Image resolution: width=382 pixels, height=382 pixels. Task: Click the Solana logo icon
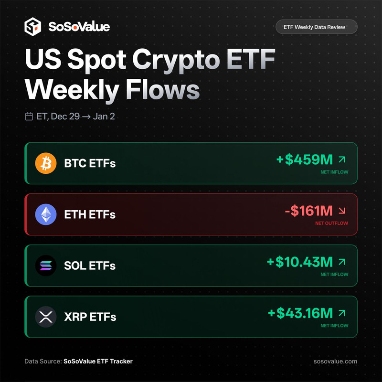pyautogui.click(x=46, y=265)
